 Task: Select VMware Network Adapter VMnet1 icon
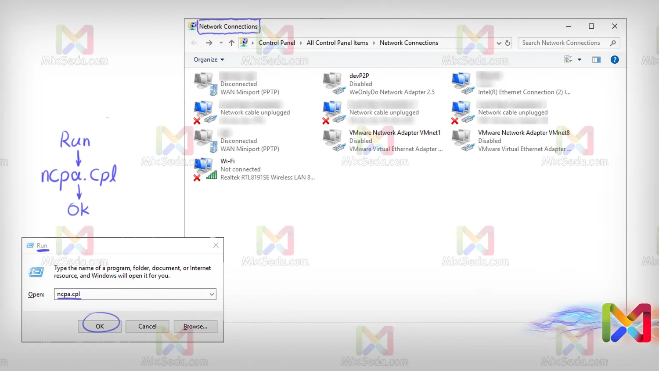334,141
